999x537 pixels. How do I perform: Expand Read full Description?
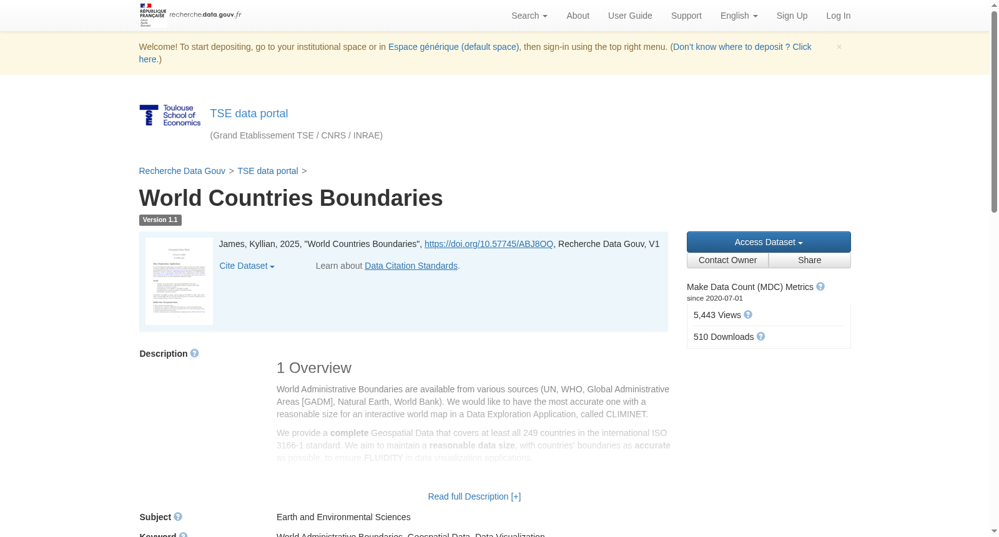pos(475,496)
